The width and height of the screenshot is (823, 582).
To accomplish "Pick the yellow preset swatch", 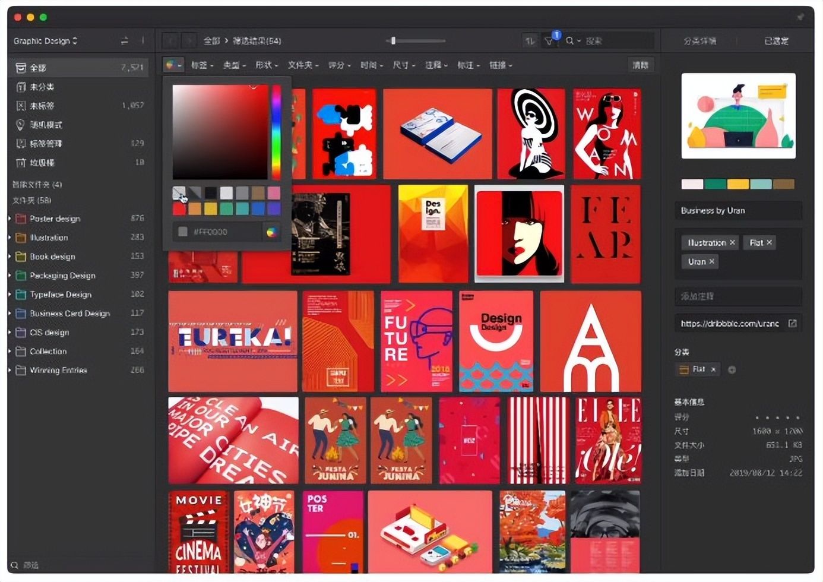I will coord(211,208).
